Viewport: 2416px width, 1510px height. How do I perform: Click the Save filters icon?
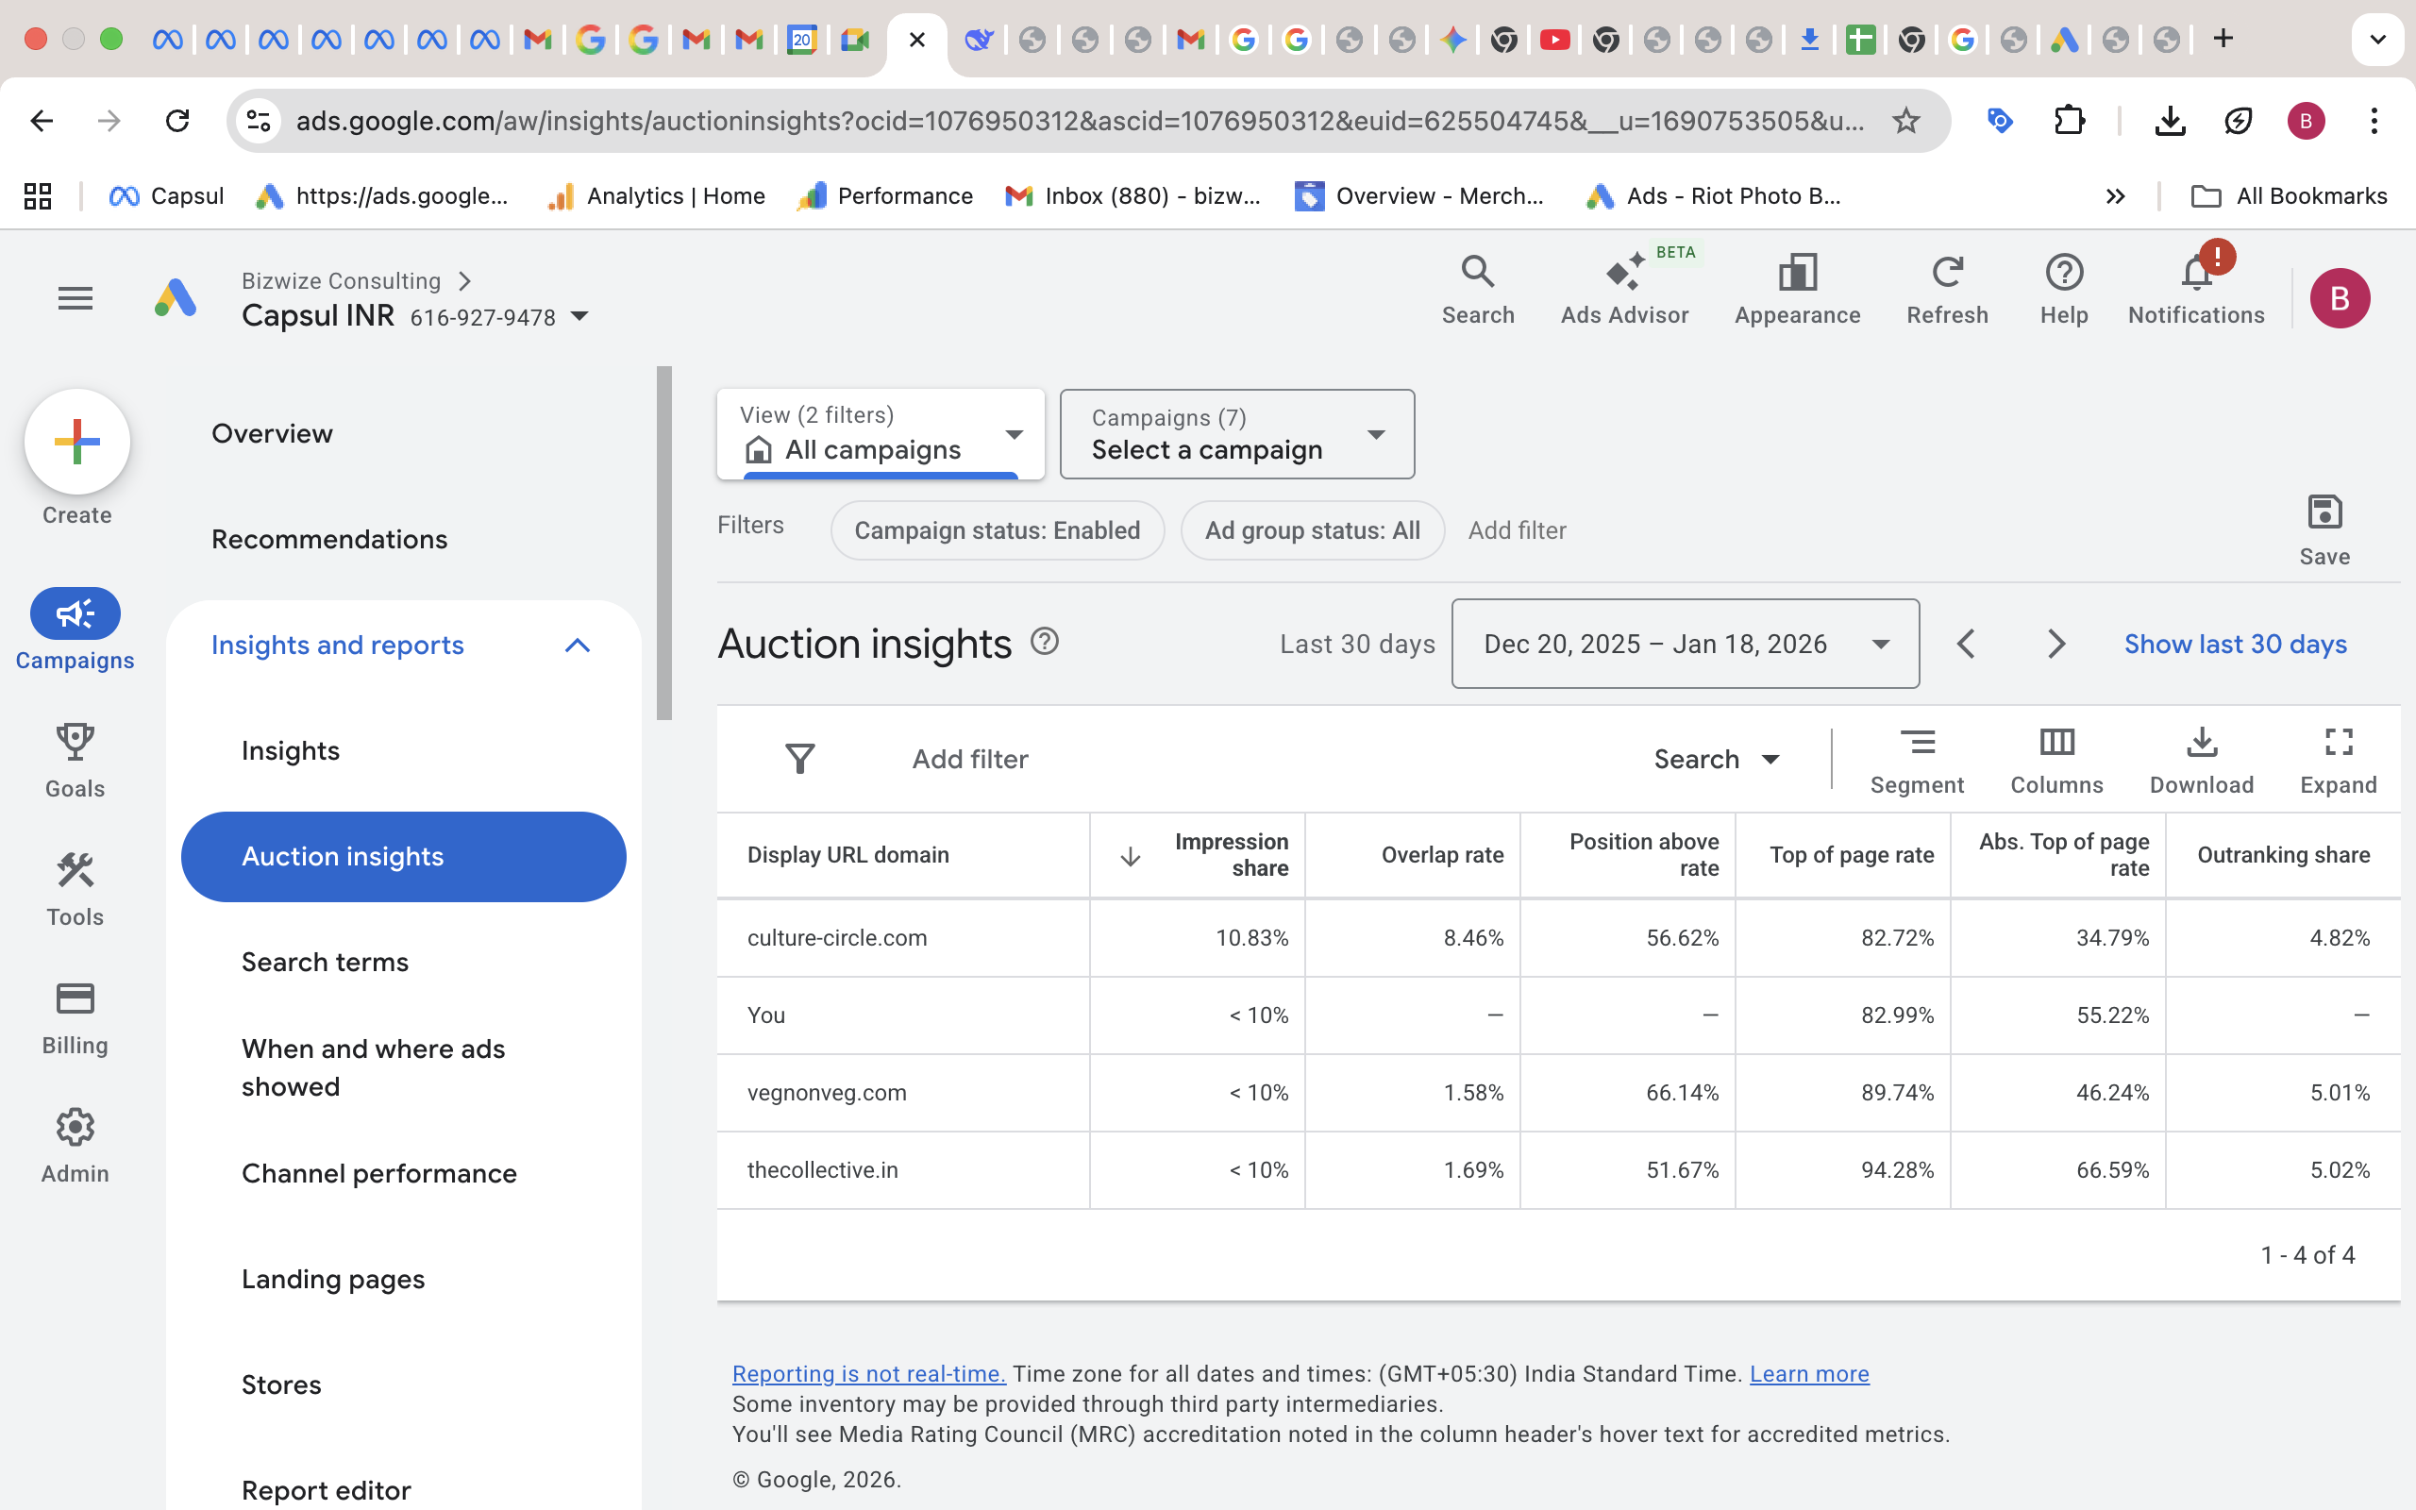click(2324, 529)
